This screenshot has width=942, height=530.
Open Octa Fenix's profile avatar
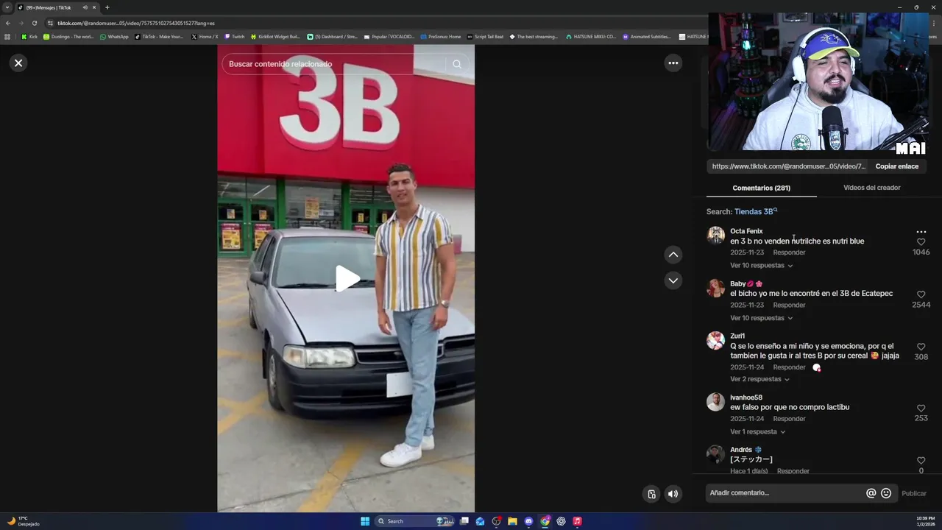pyautogui.click(x=716, y=235)
